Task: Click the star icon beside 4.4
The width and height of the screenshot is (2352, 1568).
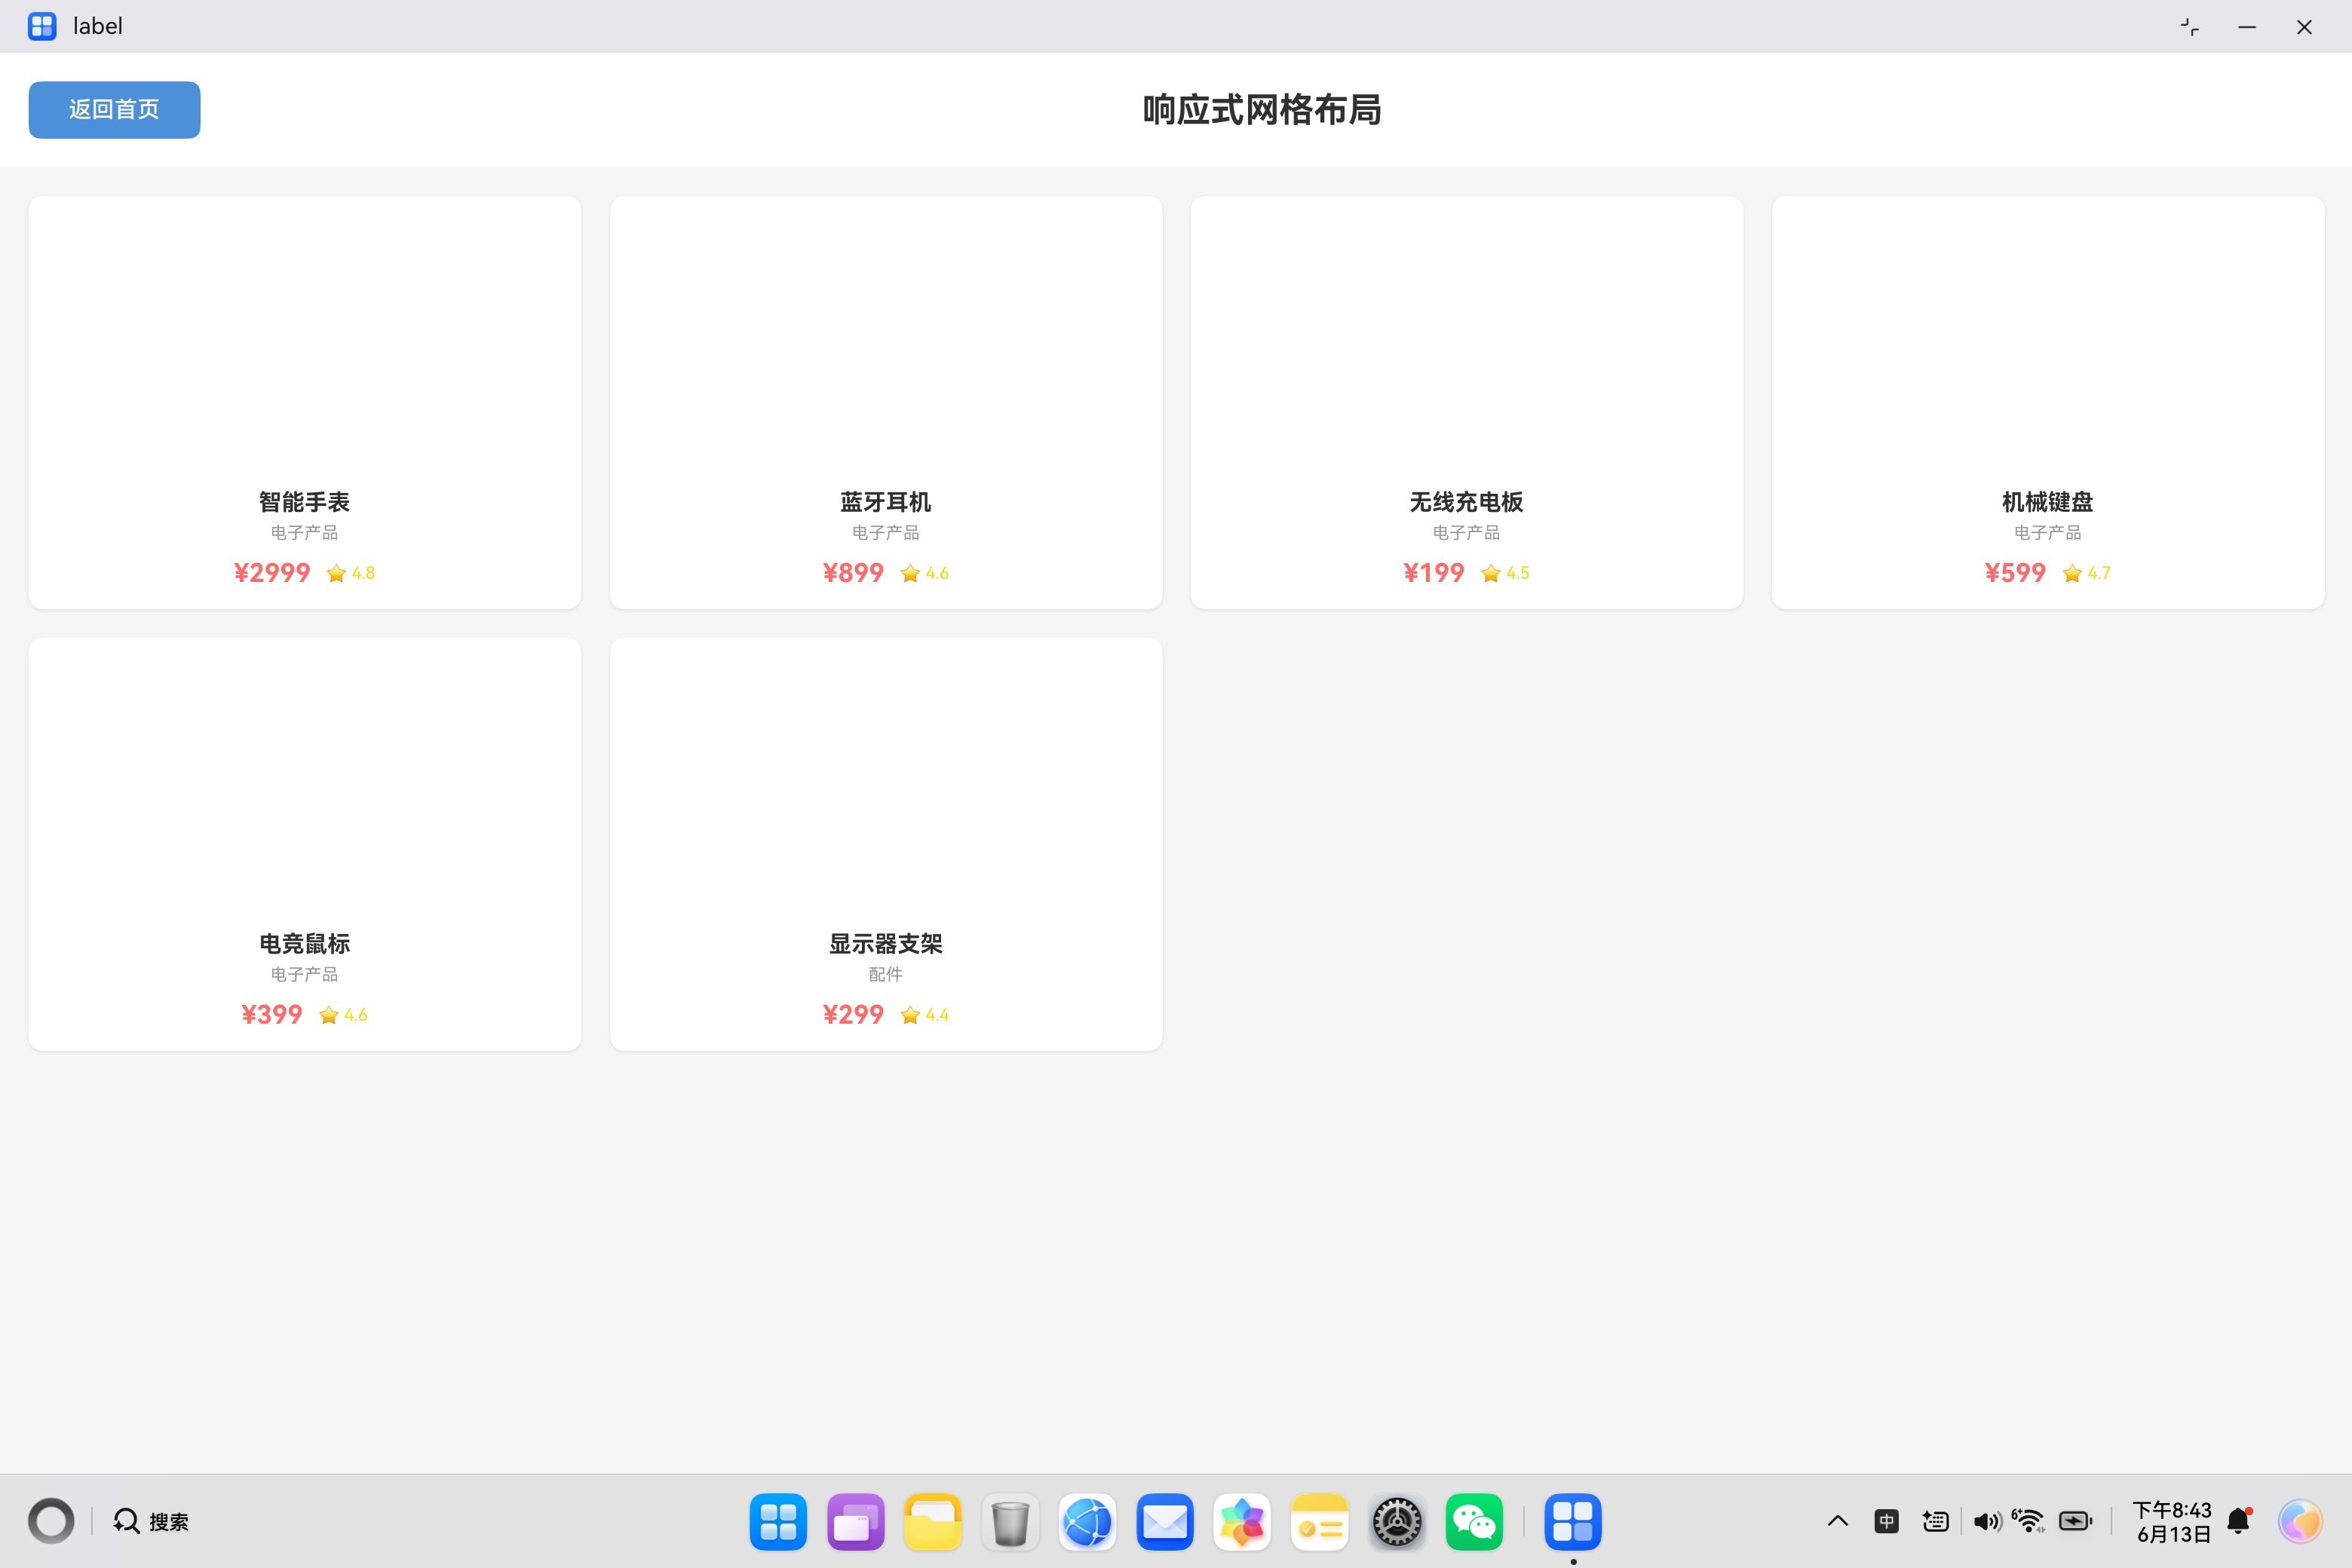Action: coord(910,1015)
